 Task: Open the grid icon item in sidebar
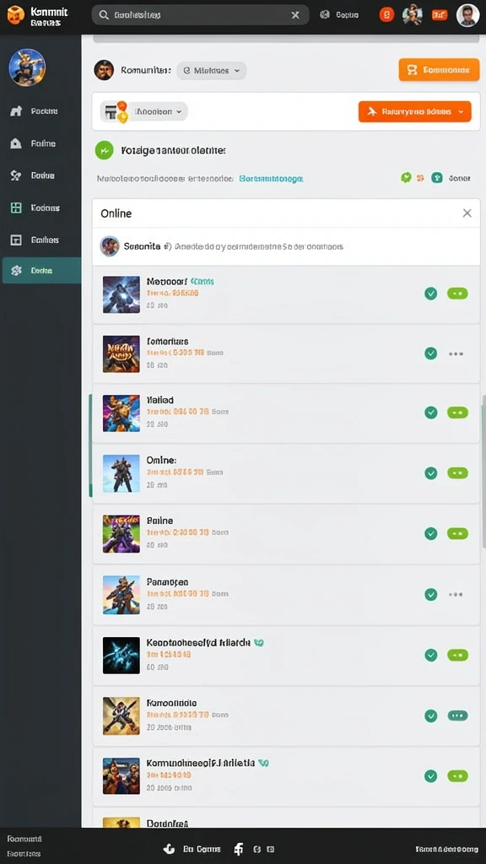click(16, 208)
